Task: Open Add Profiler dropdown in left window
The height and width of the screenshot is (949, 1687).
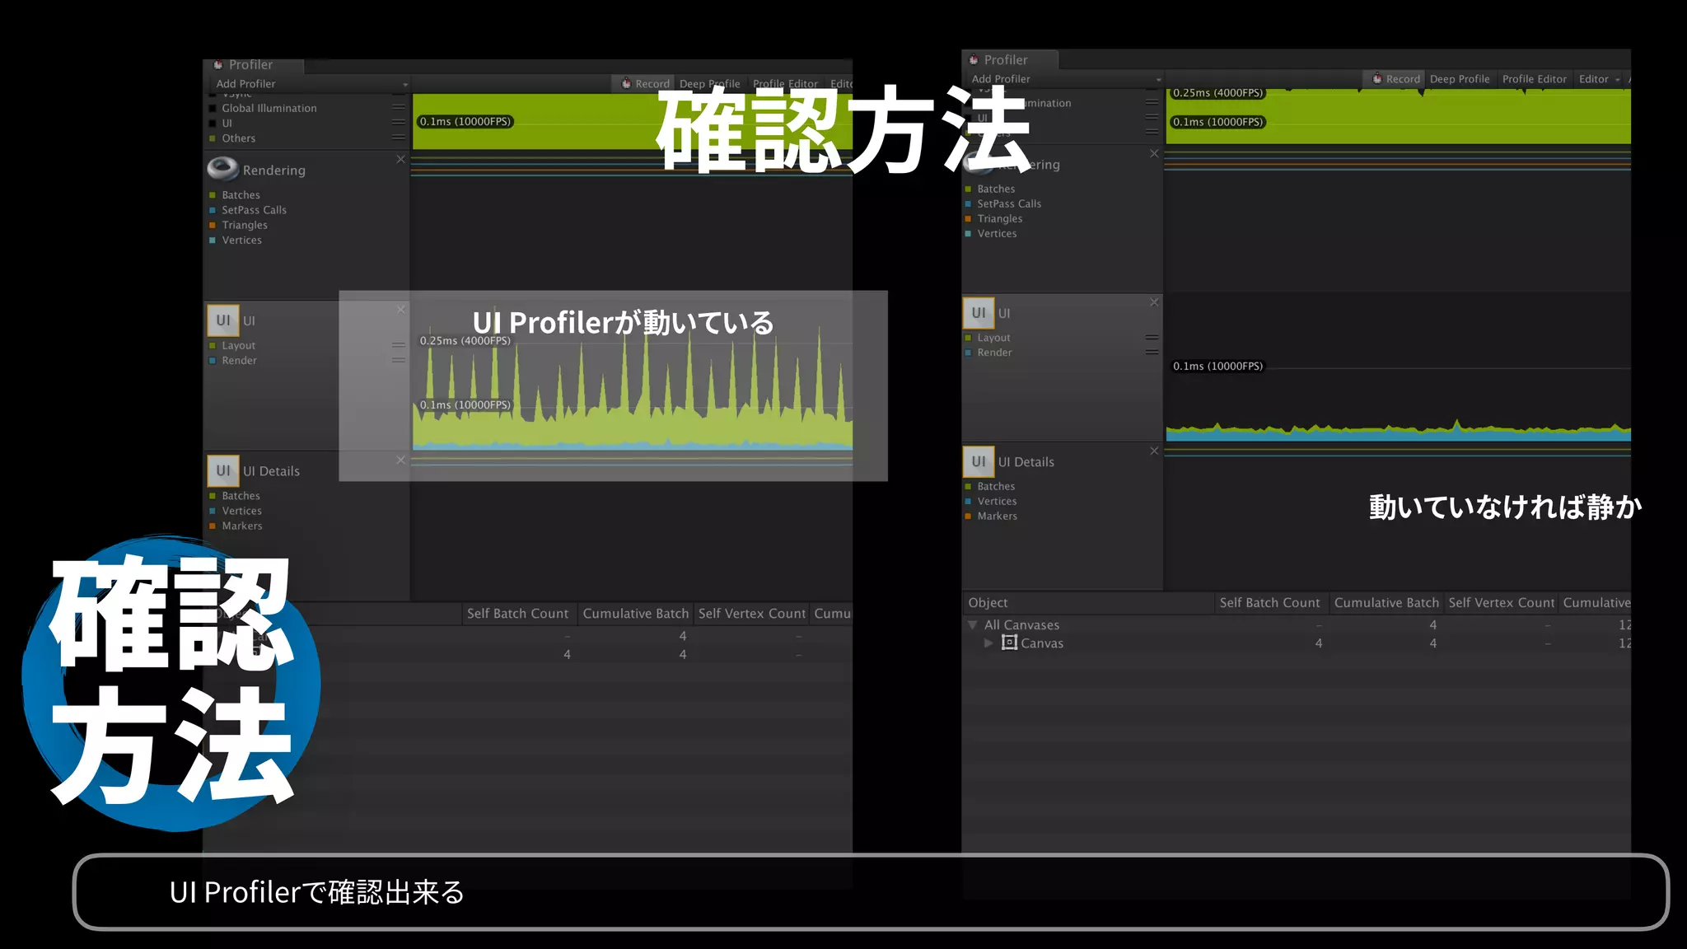Action: click(311, 83)
